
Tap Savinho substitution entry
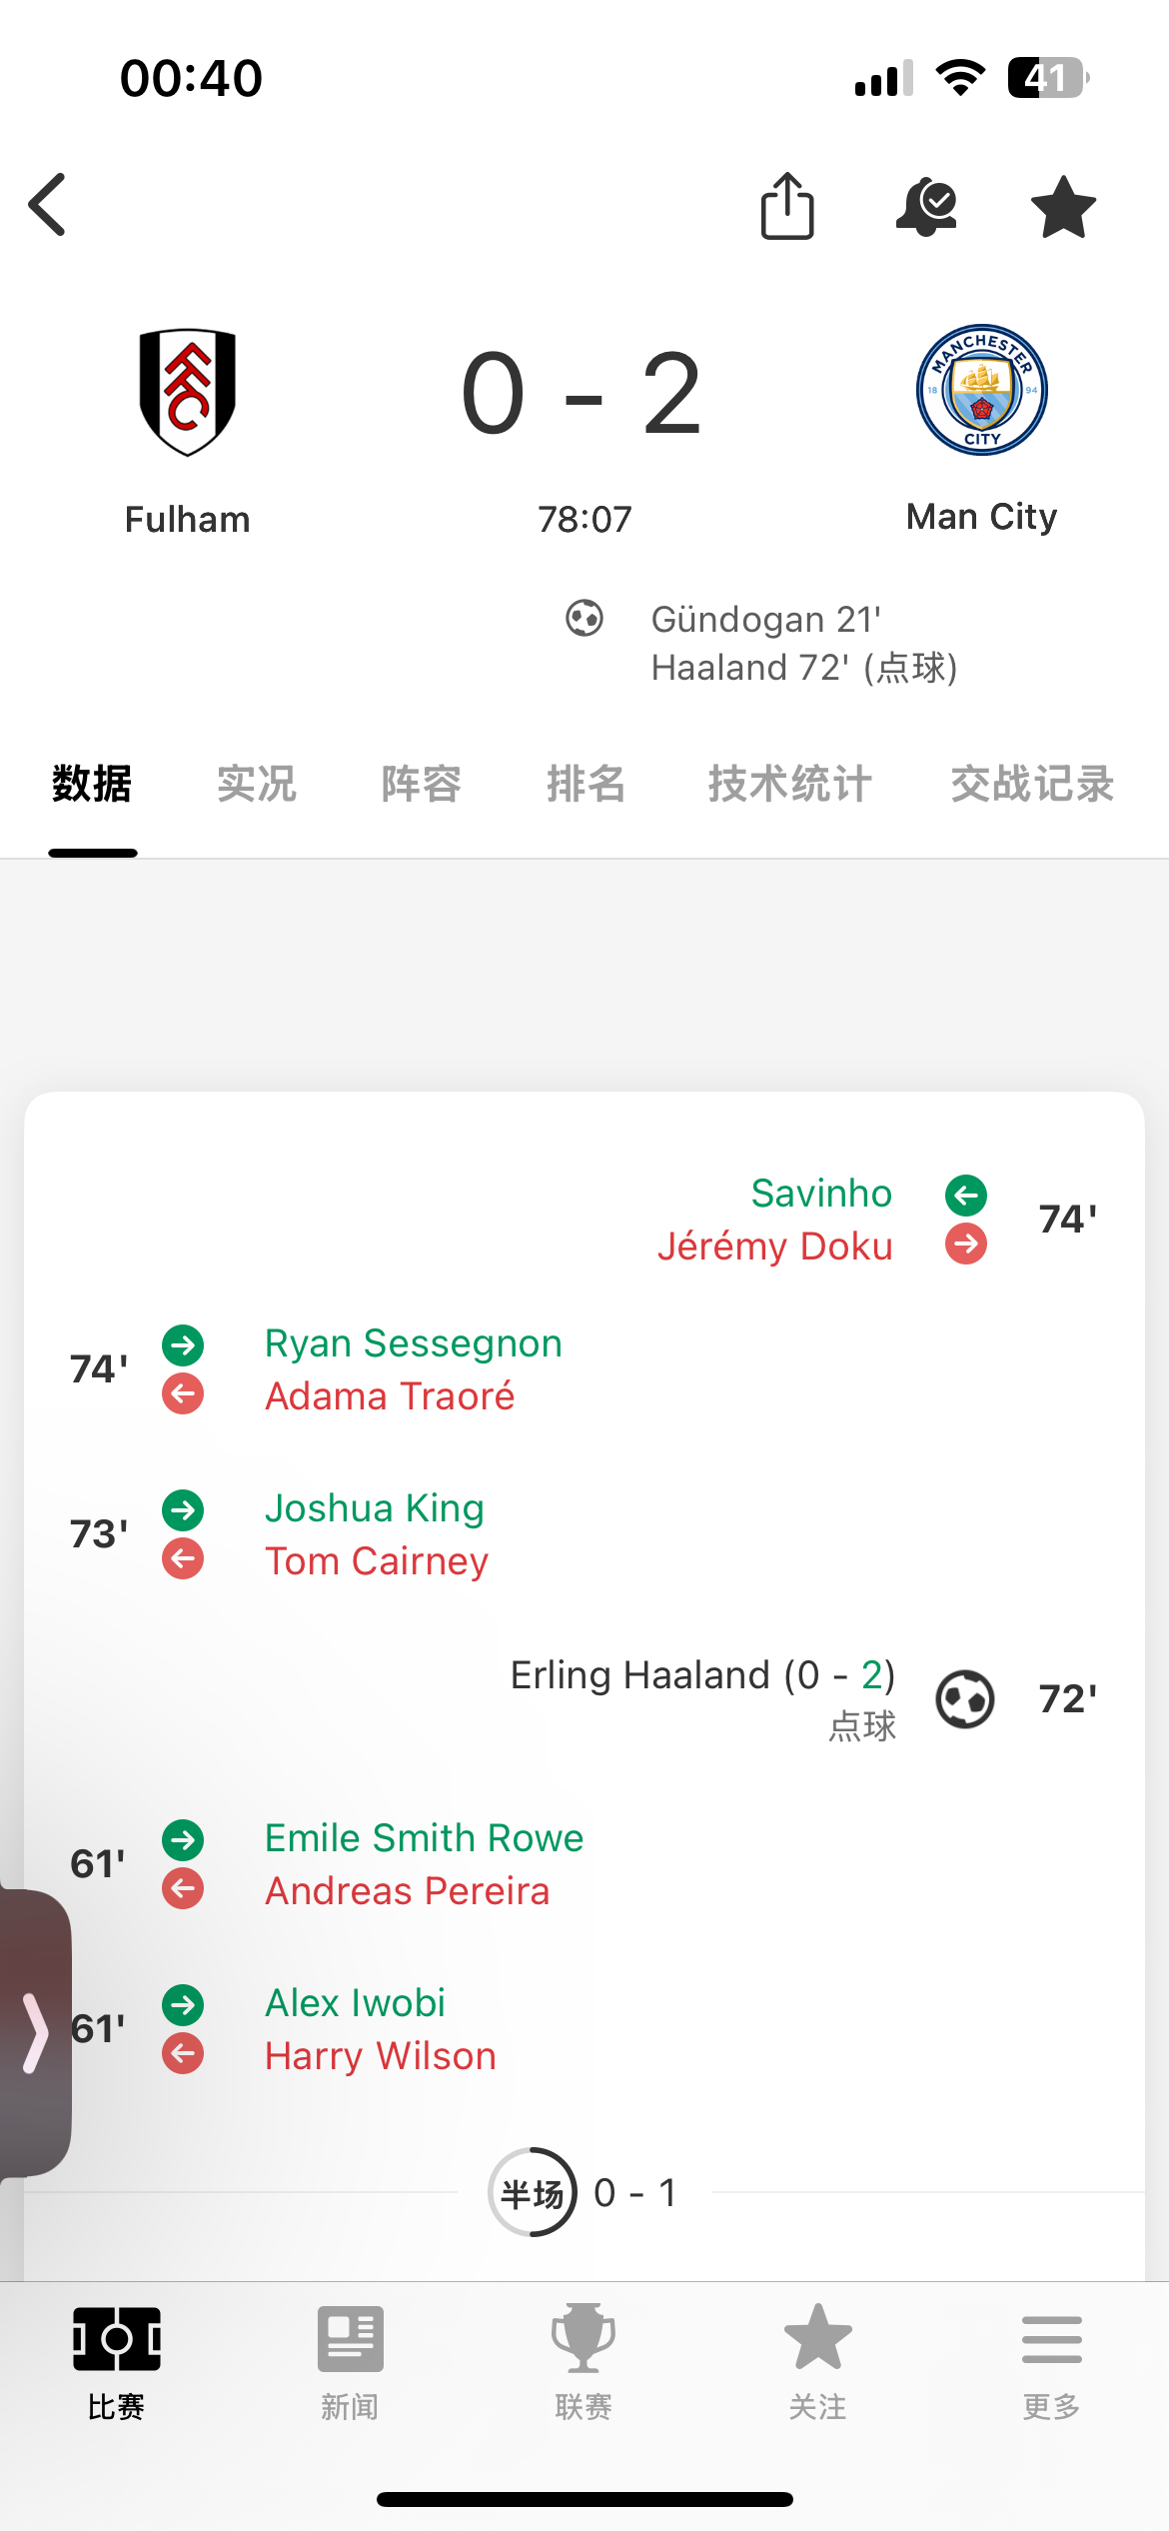pyautogui.click(x=820, y=1194)
